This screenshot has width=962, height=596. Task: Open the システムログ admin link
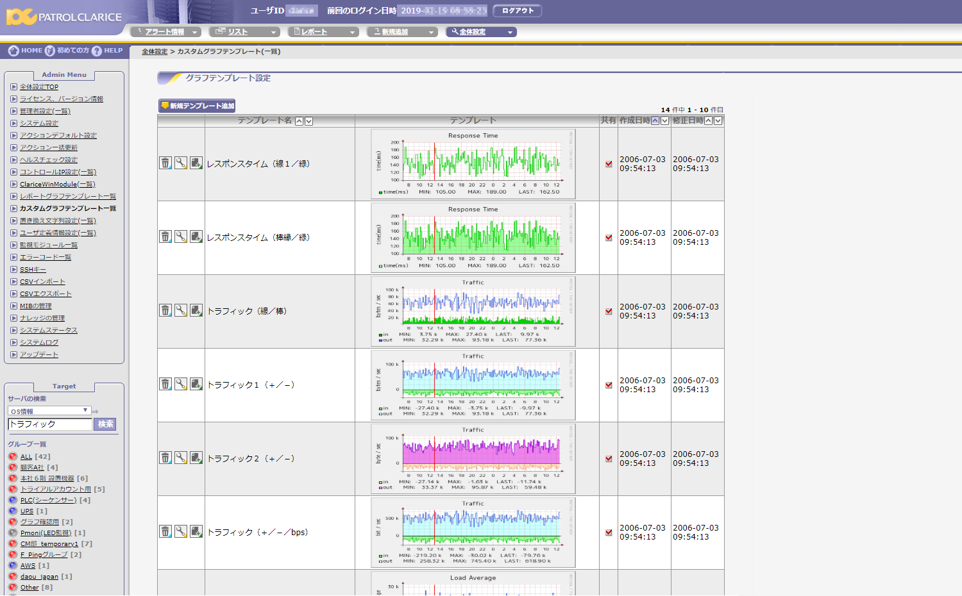(39, 342)
